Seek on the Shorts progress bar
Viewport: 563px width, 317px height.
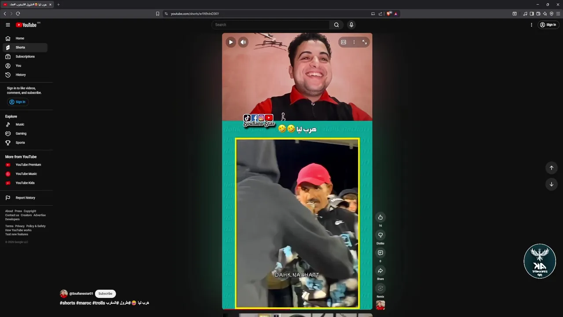(x=297, y=309)
